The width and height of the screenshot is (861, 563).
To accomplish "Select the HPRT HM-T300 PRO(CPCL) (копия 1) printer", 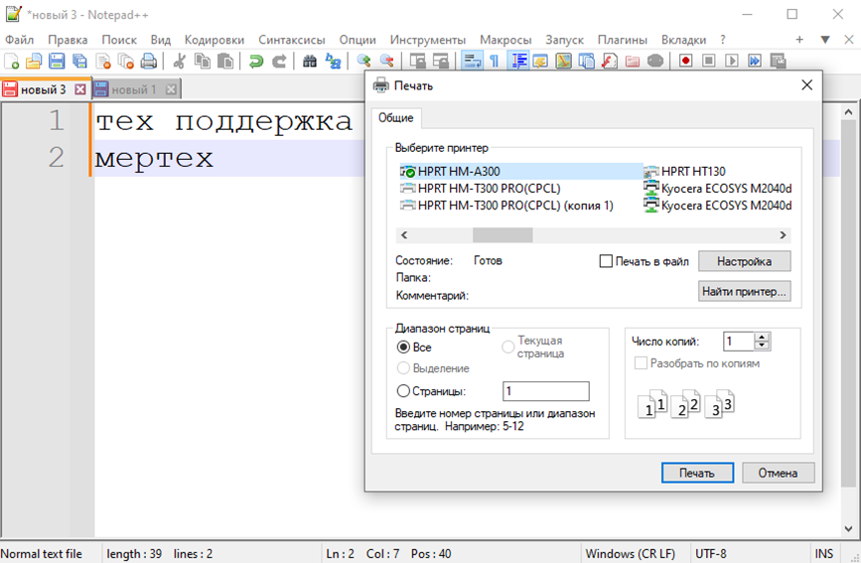I will tap(506, 206).
